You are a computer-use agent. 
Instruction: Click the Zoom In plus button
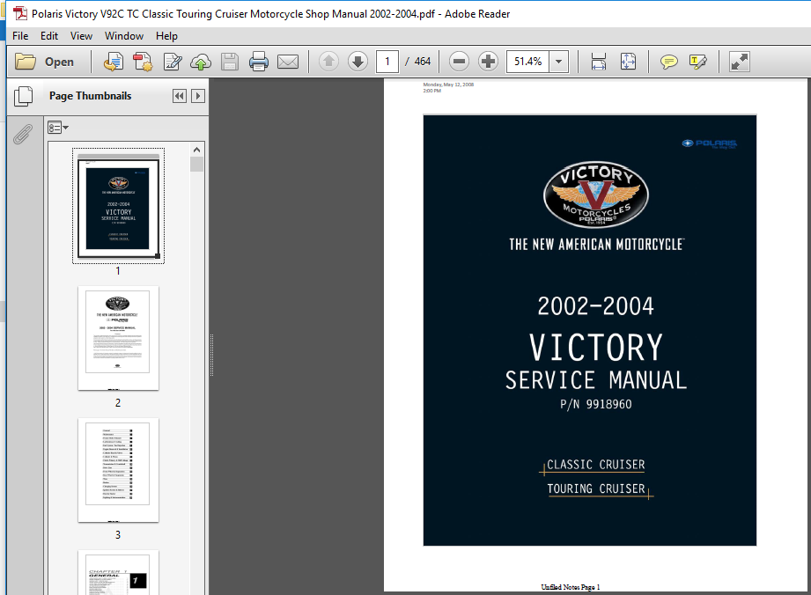(x=488, y=62)
